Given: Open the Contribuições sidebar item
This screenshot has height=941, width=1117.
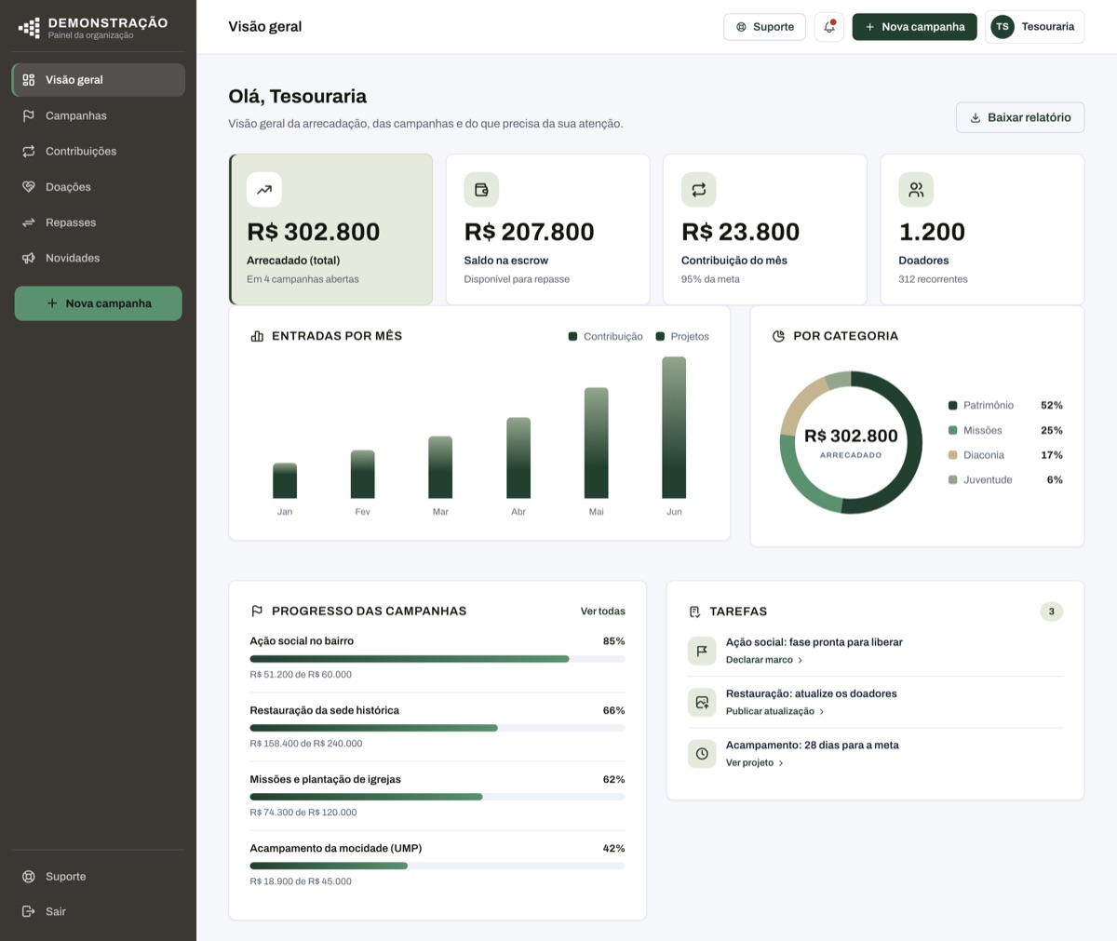Looking at the screenshot, I should coord(99,151).
